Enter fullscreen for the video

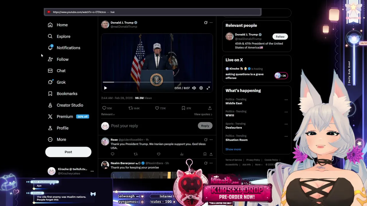(208, 88)
